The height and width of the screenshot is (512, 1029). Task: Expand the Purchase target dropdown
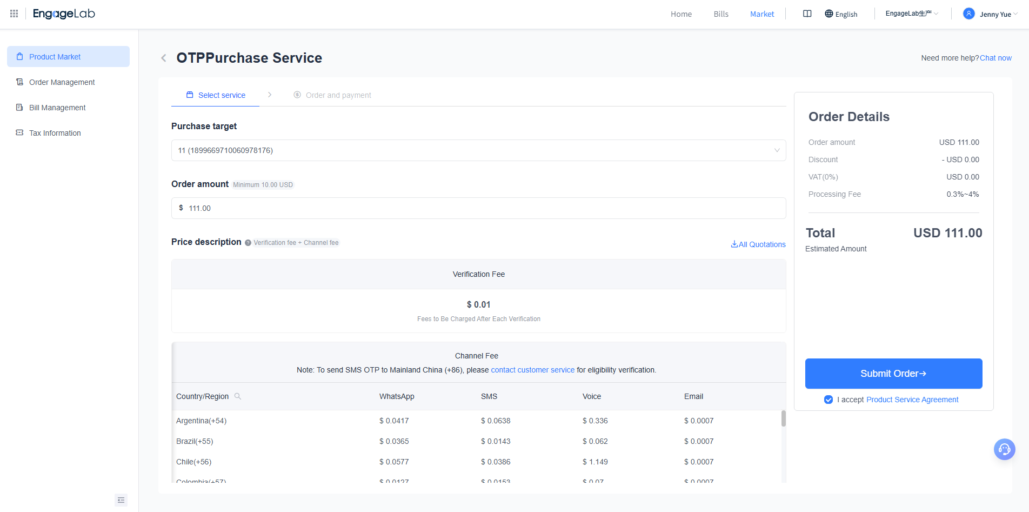[x=478, y=150]
